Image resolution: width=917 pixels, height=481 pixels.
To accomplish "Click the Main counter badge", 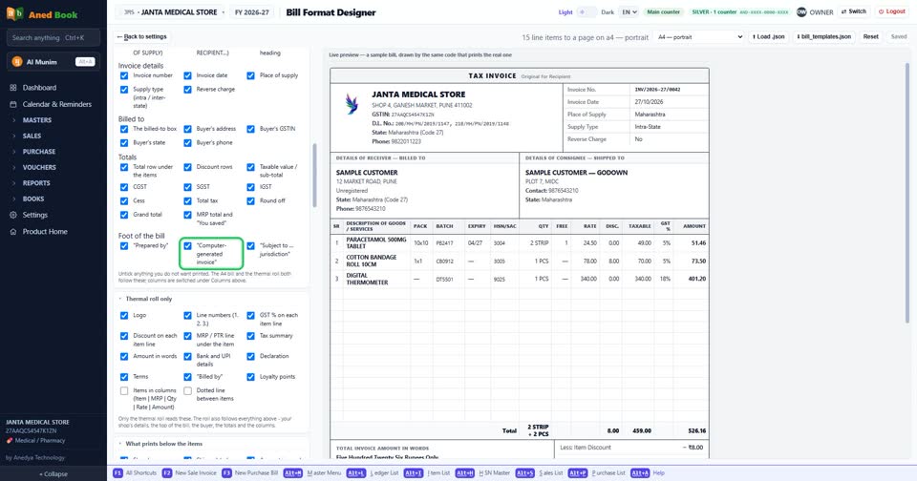I will 663,11.
